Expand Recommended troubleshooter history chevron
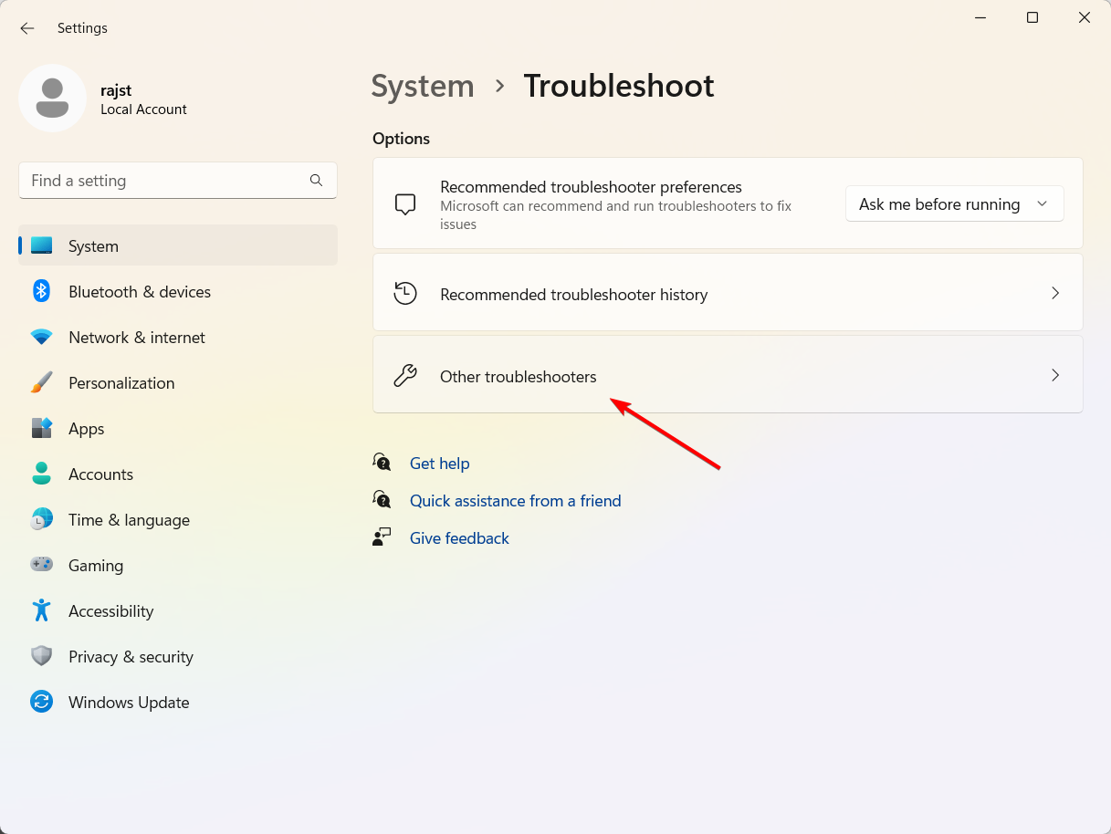The width and height of the screenshot is (1111, 834). click(1055, 293)
